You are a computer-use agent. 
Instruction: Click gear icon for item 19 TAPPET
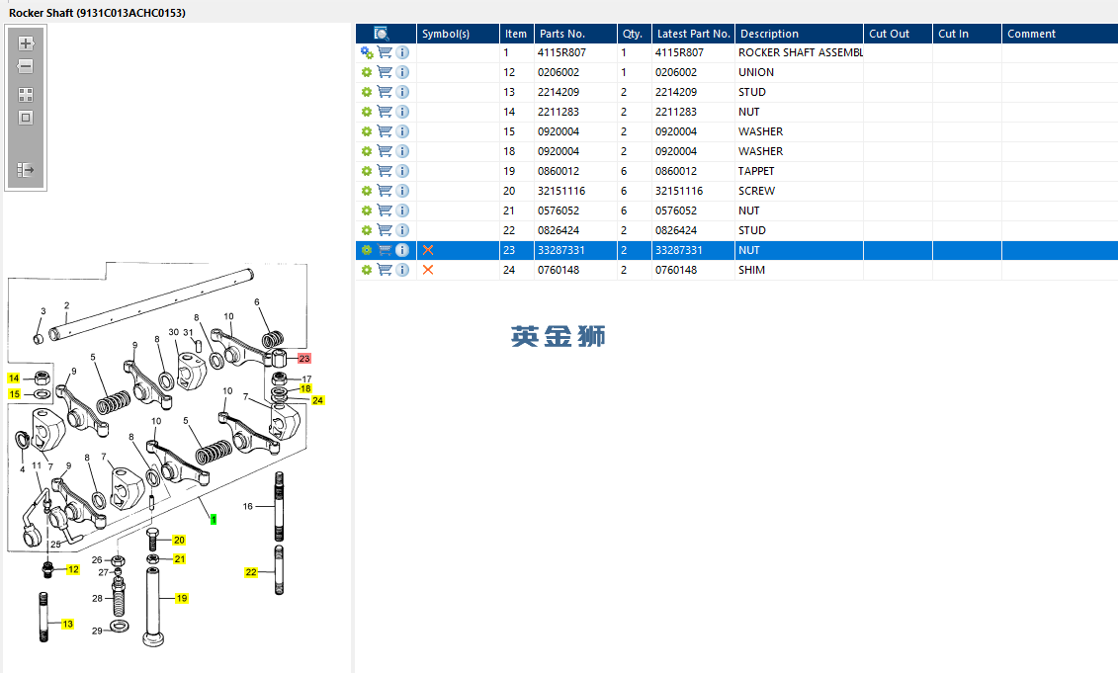point(367,171)
